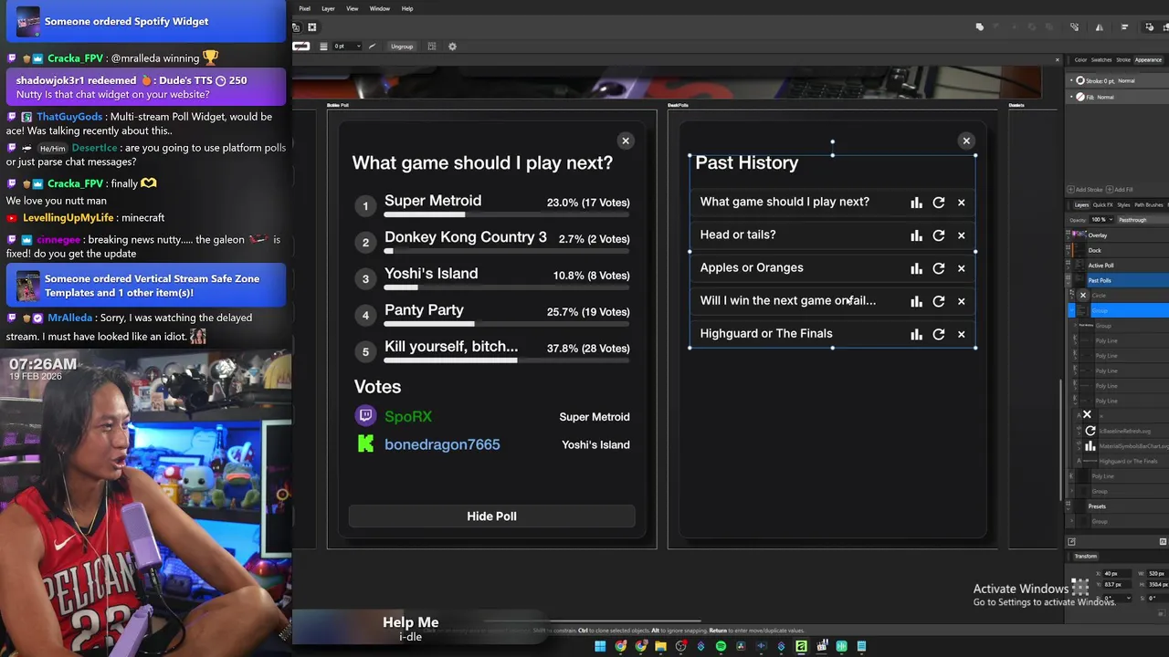This screenshot has height=657, width=1169.
Task: Click the Windows Start button on taskbar
Action: 600,646
